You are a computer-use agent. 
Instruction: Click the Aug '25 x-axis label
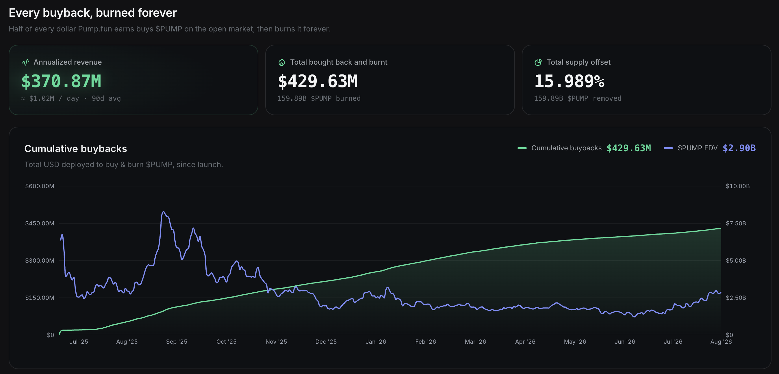point(127,342)
